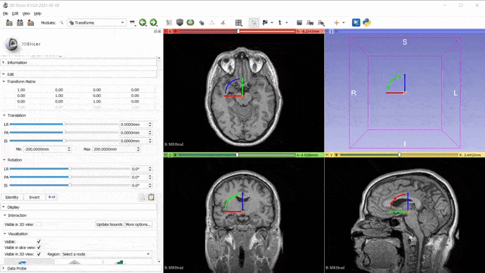Screen dimensions: 485x273
Task: Open the View menu
Action: pyautogui.click(x=26, y=13)
